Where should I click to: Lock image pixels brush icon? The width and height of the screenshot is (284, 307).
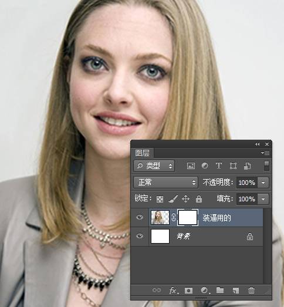[x=173, y=199]
